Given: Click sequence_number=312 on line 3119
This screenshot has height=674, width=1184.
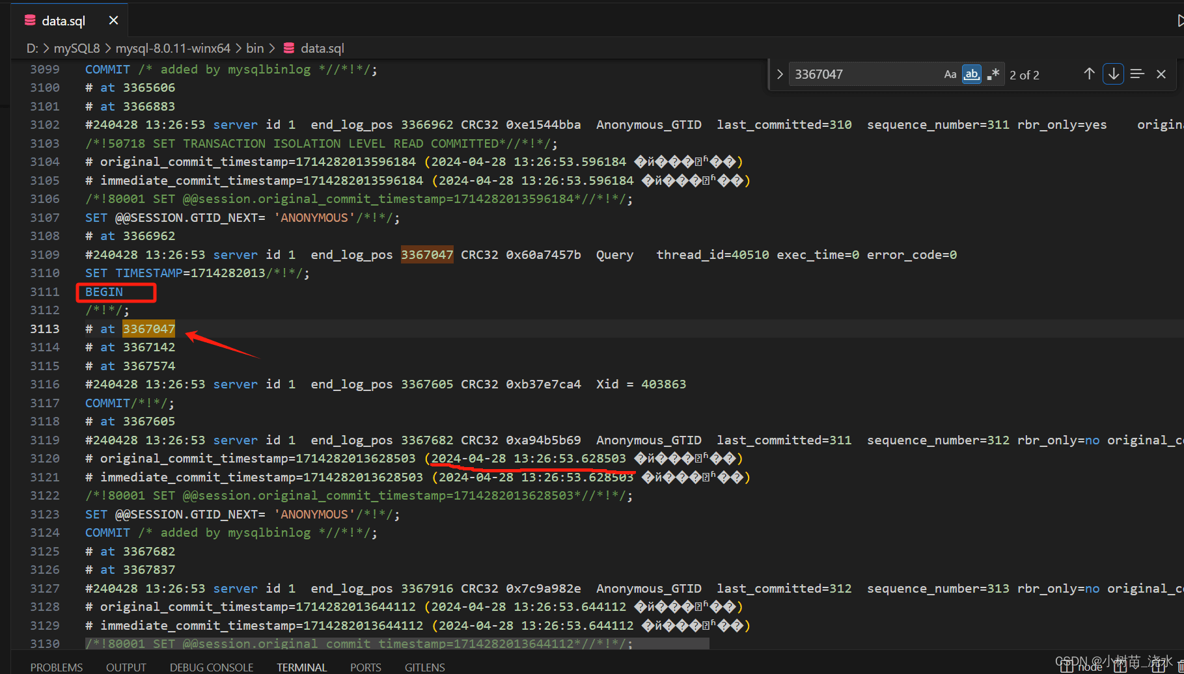Looking at the screenshot, I should 938,440.
